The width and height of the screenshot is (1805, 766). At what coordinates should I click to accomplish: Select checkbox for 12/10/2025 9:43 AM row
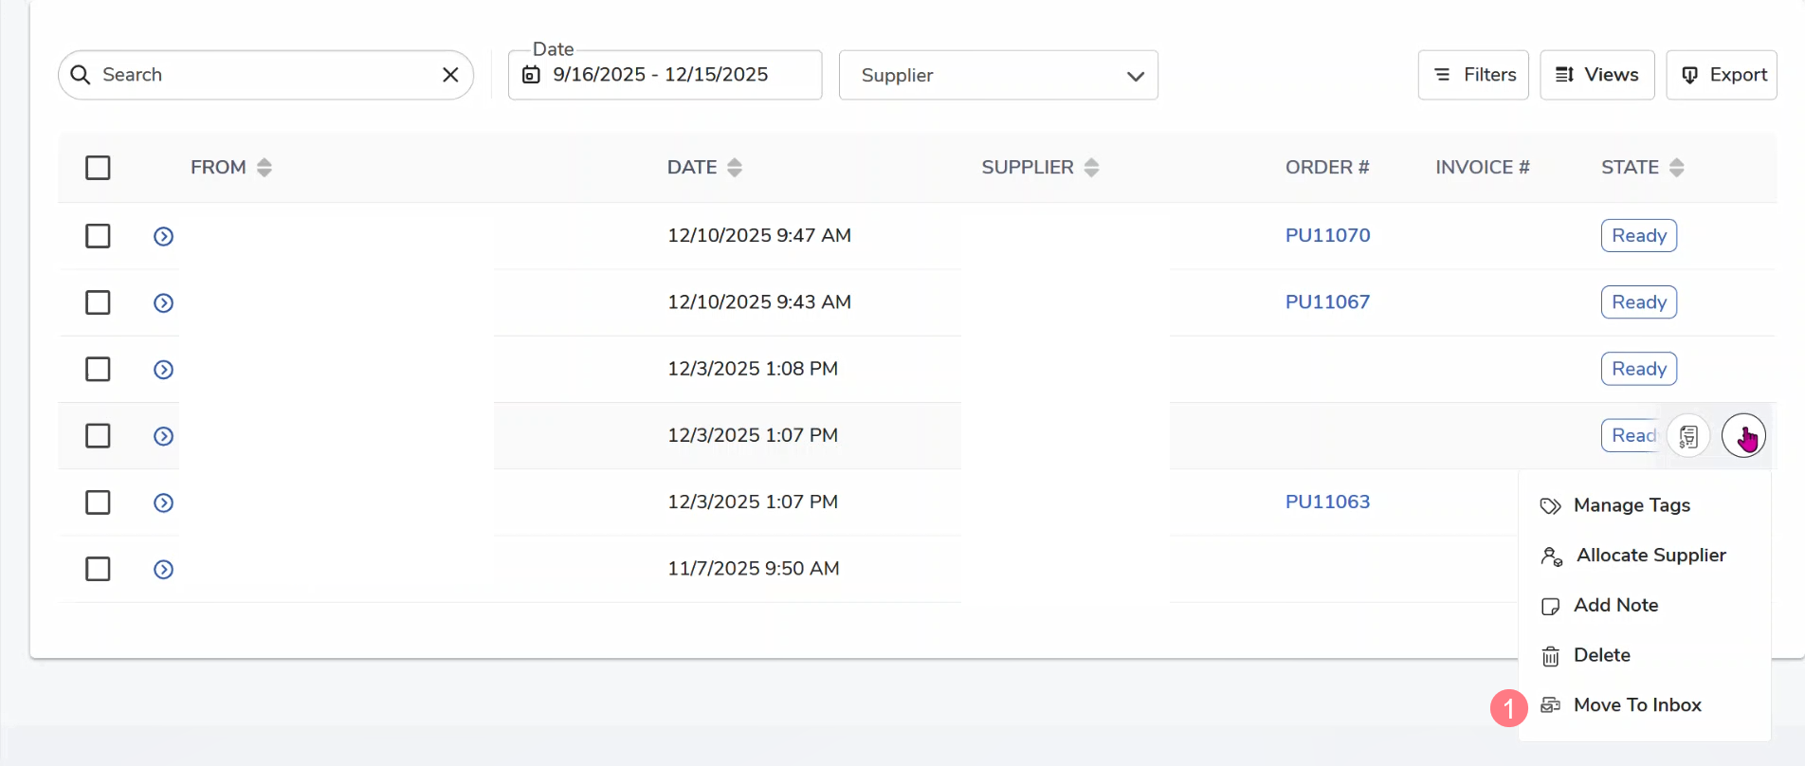tap(98, 302)
